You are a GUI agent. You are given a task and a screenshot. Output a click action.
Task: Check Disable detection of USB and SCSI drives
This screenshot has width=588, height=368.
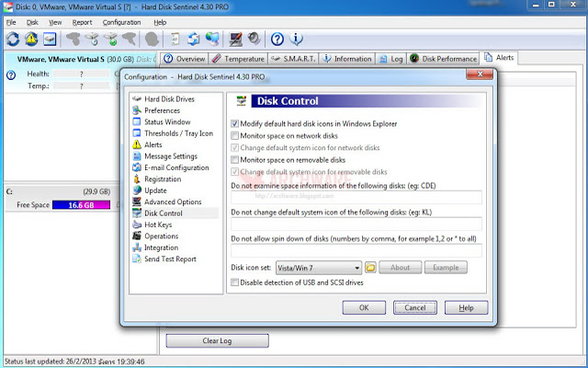[x=235, y=282]
